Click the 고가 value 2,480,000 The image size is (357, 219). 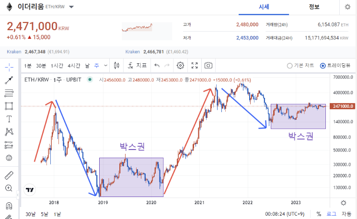click(x=247, y=24)
